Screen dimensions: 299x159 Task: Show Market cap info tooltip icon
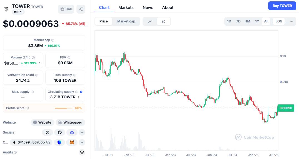[53, 40]
